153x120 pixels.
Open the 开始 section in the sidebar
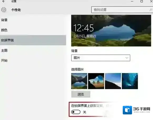33,60
